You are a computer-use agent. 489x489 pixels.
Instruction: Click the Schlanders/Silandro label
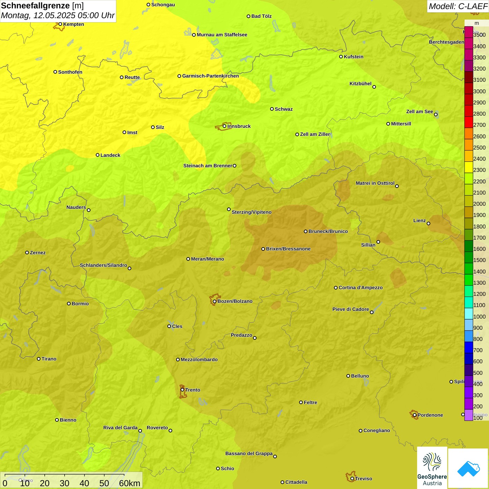point(103,265)
